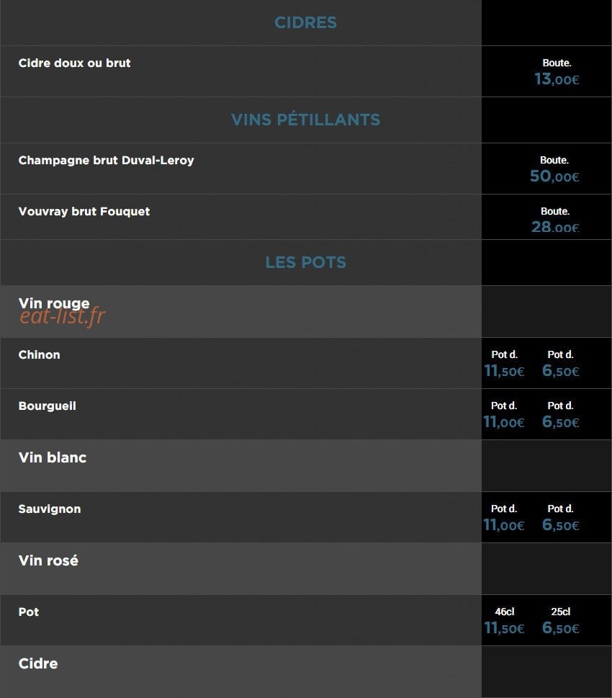Viewport: 612px width, 698px height.
Task: Click Chinon 11,50€ pot price
Action: pyautogui.click(x=504, y=371)
